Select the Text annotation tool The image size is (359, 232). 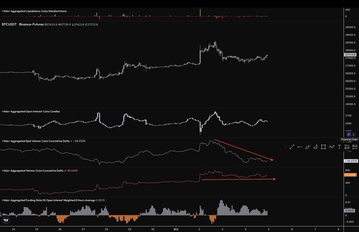(339, 147)
